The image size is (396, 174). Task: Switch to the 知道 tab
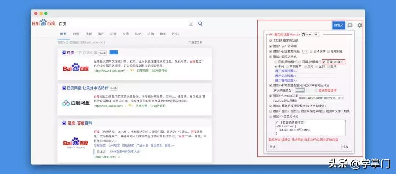pos(113,34)
